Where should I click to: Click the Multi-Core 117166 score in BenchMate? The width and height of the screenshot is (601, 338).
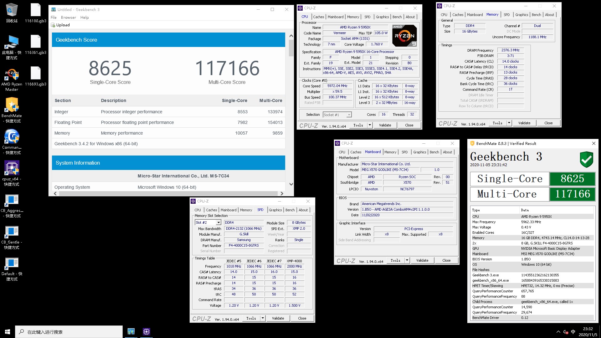(x=573, y=194)
